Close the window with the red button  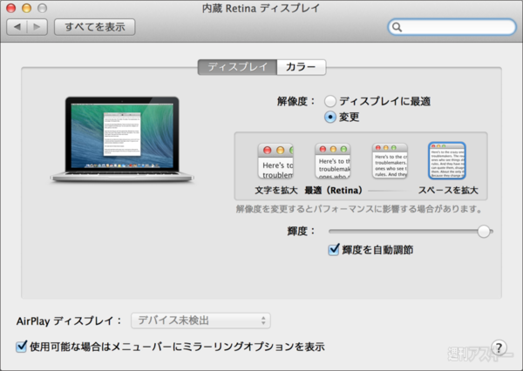point(11,8)
